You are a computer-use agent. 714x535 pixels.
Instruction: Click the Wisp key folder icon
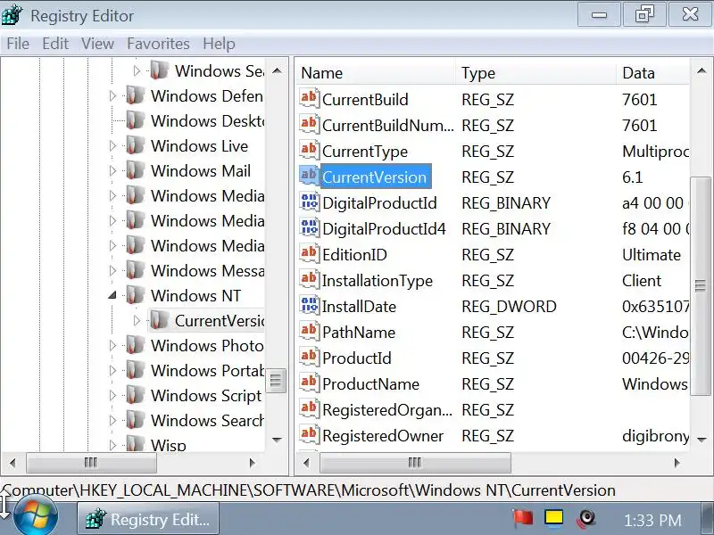136,443
